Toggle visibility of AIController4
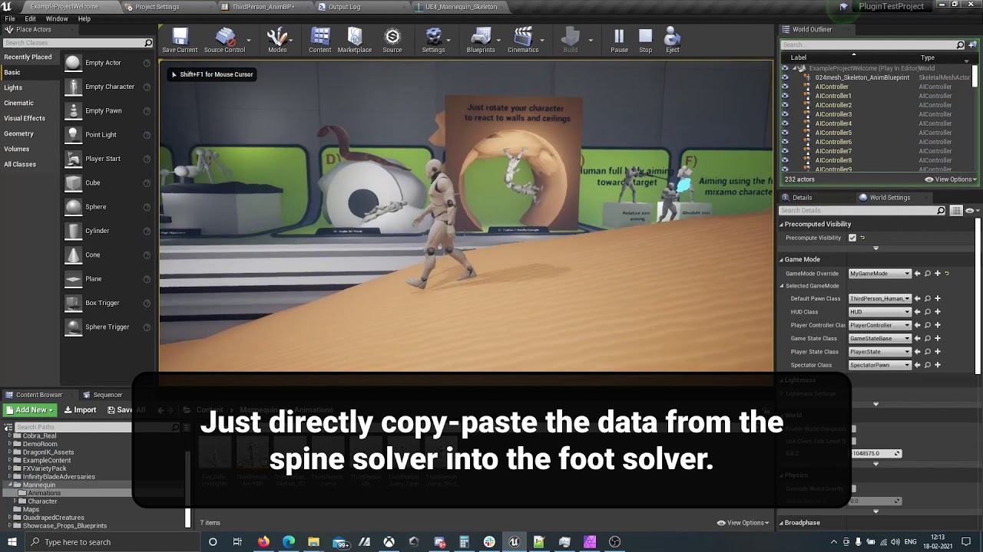Image resolution: width=983 pixels, height=552 pixels. [785, 123]
